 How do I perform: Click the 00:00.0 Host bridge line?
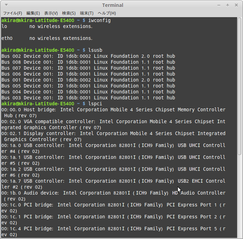click(x=113, y=110)
